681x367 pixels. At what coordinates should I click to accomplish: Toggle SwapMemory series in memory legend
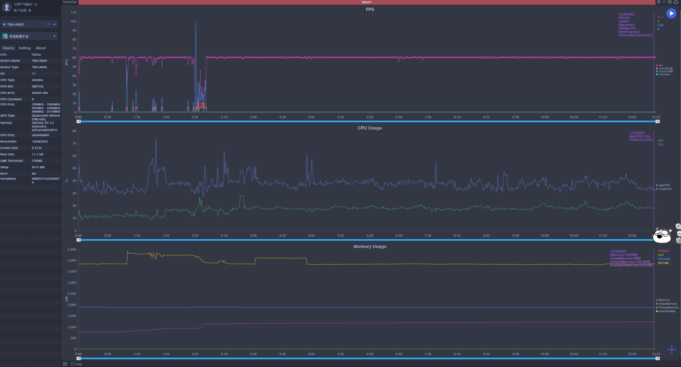(666, 304)
